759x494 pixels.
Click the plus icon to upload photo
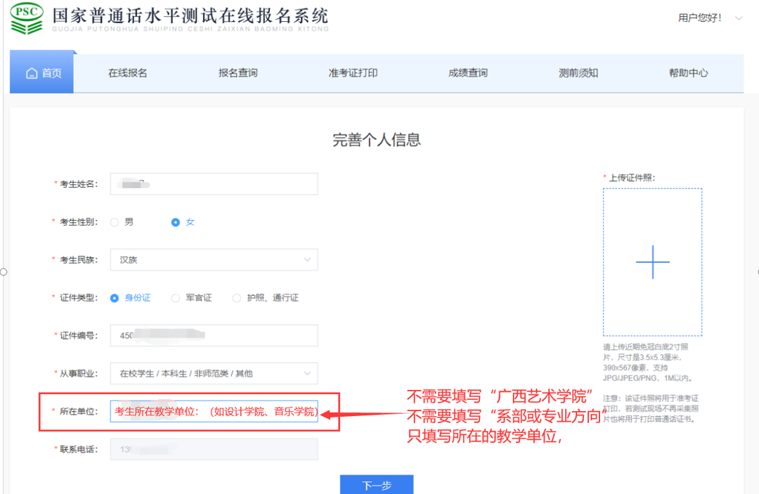652,262
